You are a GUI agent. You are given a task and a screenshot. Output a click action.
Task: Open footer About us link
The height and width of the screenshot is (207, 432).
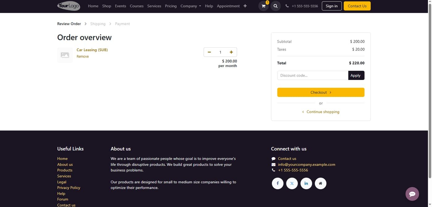[x=65, y=165]
